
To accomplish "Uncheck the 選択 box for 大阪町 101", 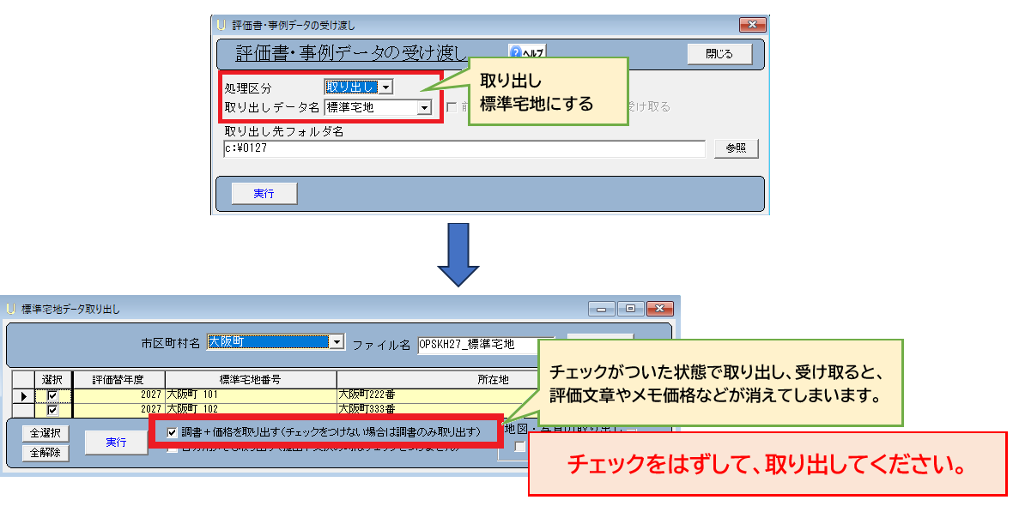I will point(52,395).
